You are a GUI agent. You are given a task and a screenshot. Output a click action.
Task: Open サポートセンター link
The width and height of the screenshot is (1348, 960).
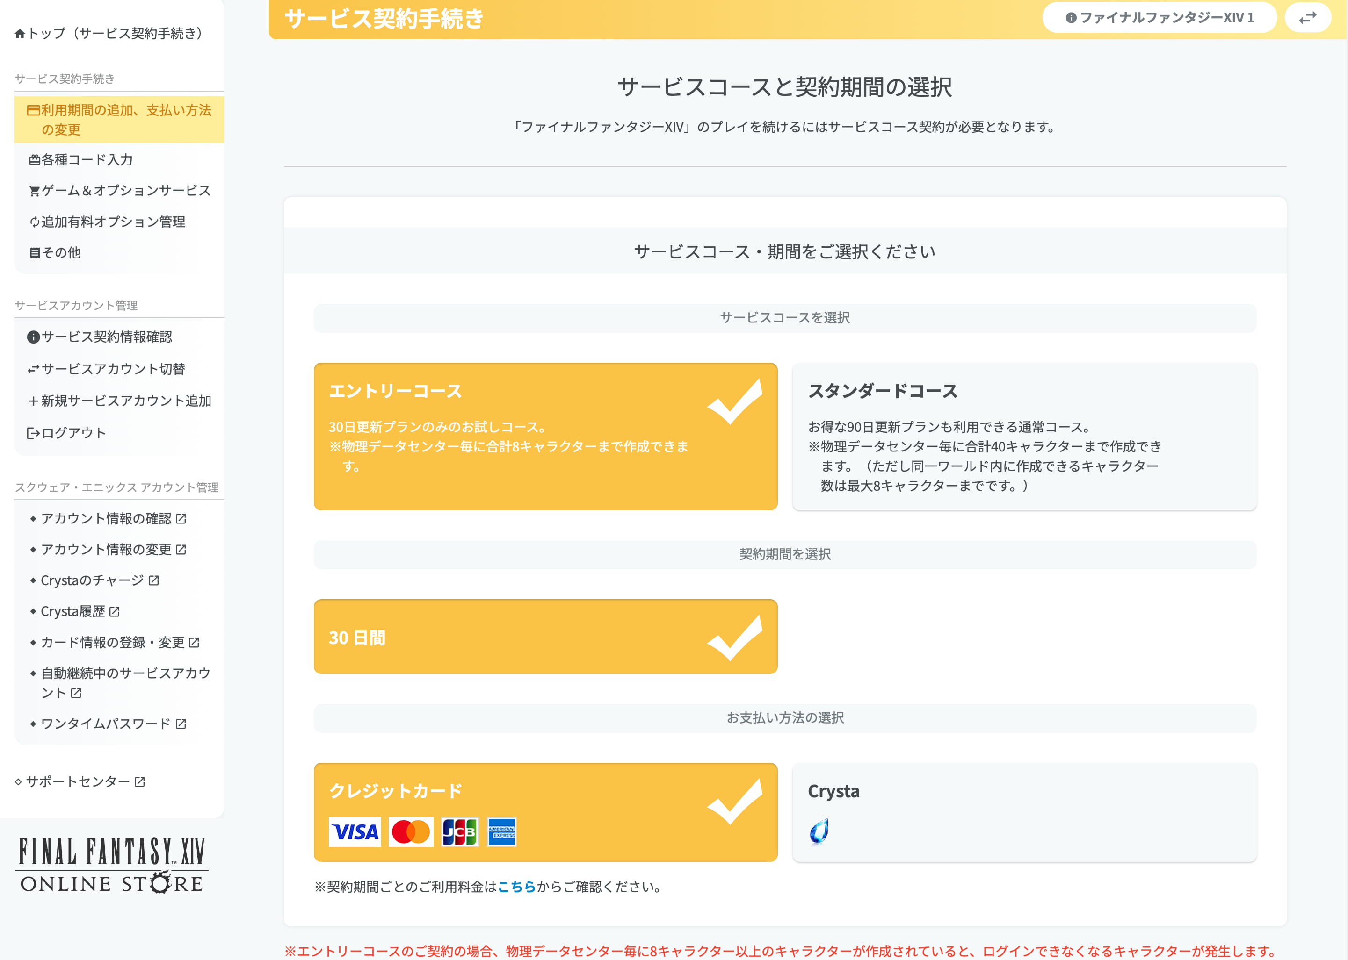click(80, 781)
